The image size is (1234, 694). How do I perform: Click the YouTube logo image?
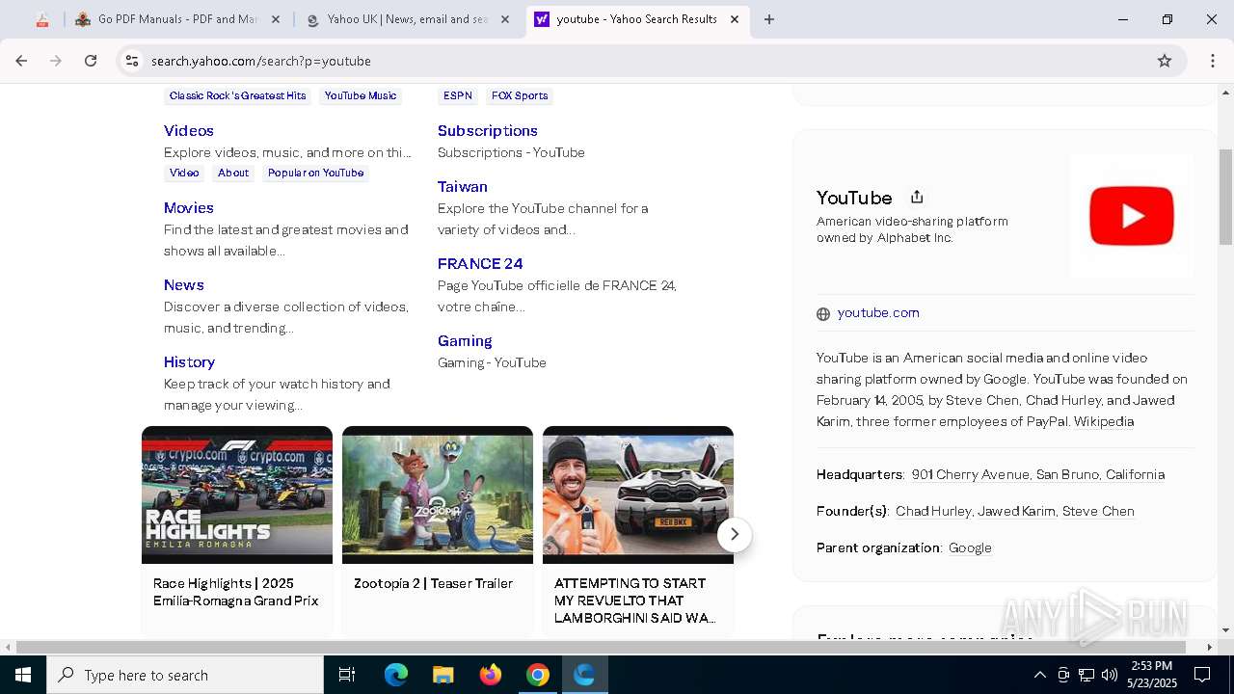(x=1132, y=216)
